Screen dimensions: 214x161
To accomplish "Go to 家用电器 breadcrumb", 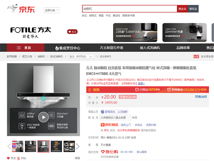I will (12, 56).
